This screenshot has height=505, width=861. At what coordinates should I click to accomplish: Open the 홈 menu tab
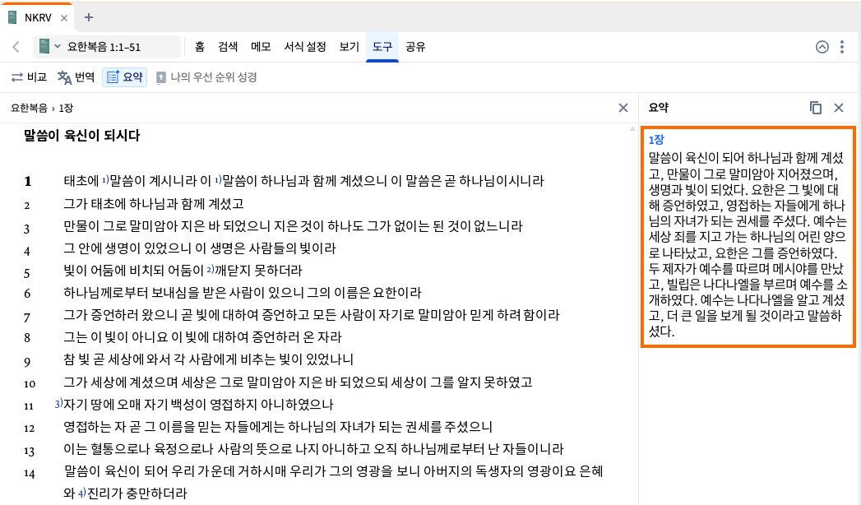(x=200, y=47)
